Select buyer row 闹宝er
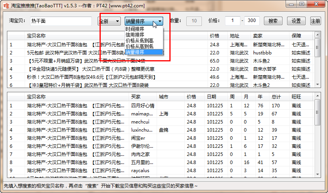The height and width of the screenshot is (193, 328). tap(161, 138)
